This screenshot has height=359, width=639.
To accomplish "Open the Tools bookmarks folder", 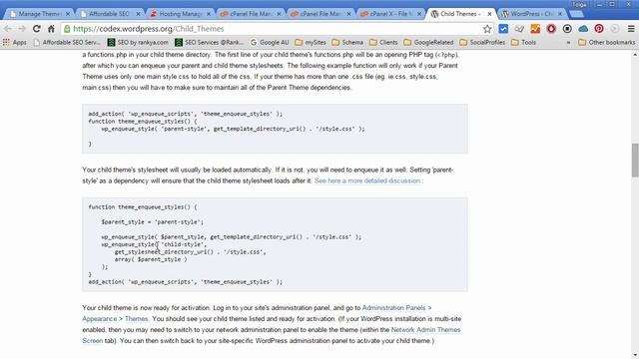I will pyautogui.click(x=523, y=42).
